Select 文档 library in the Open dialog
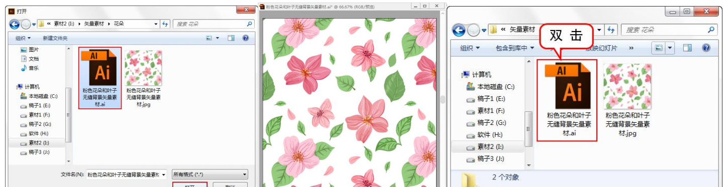 [29, 59]
